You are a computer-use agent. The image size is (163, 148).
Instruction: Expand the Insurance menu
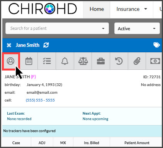click(x=132, y=9)
